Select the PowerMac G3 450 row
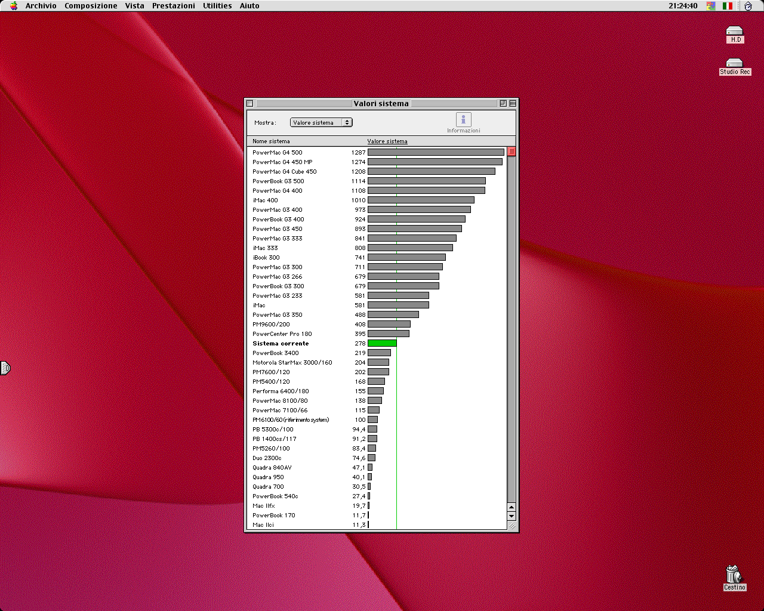 click(377, 229)
